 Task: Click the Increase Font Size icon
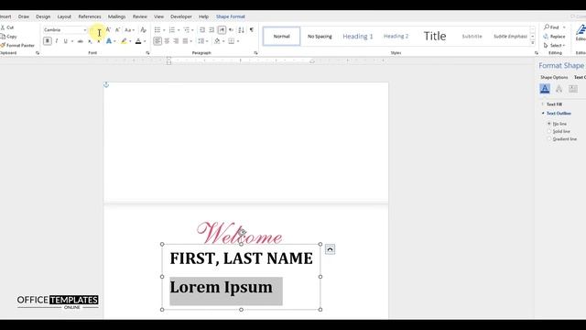point(108,30)
